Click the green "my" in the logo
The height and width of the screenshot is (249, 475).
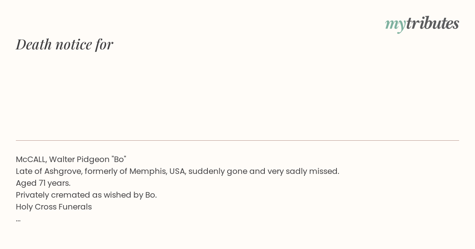(x=395, y=25)
